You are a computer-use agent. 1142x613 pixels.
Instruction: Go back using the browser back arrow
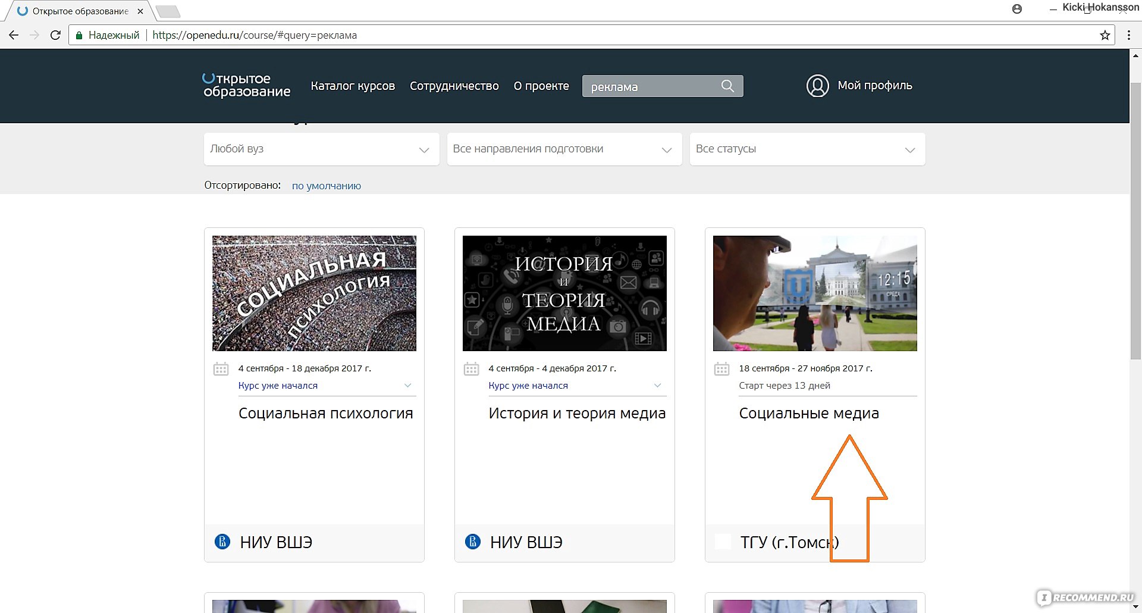[14, 35]
